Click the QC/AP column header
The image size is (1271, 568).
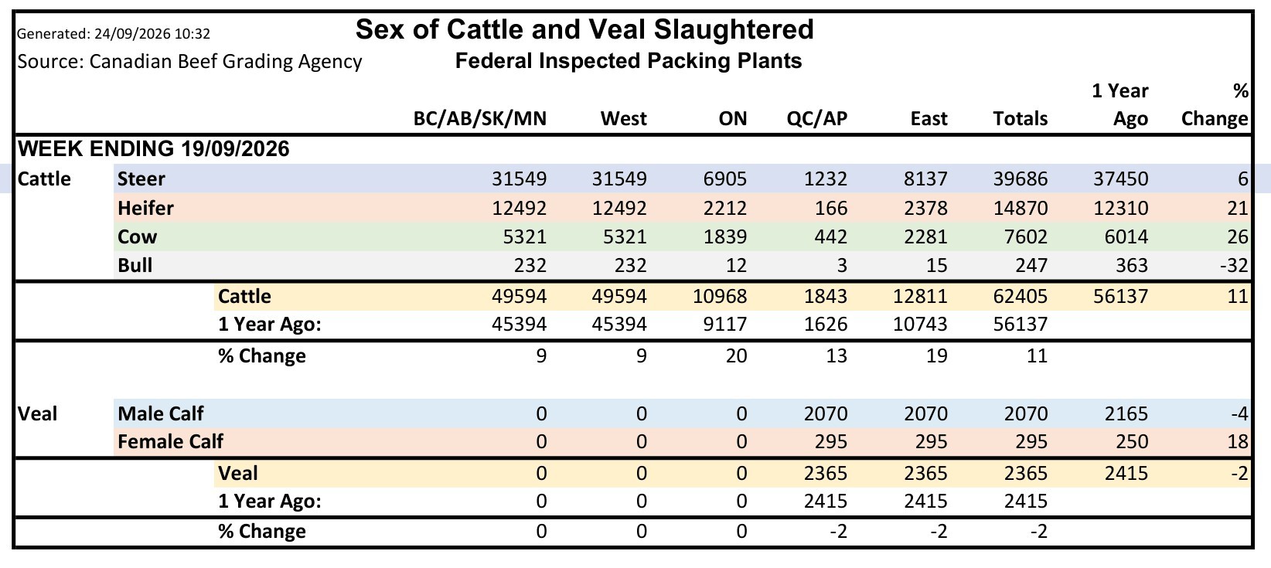(x=817, y=118)
